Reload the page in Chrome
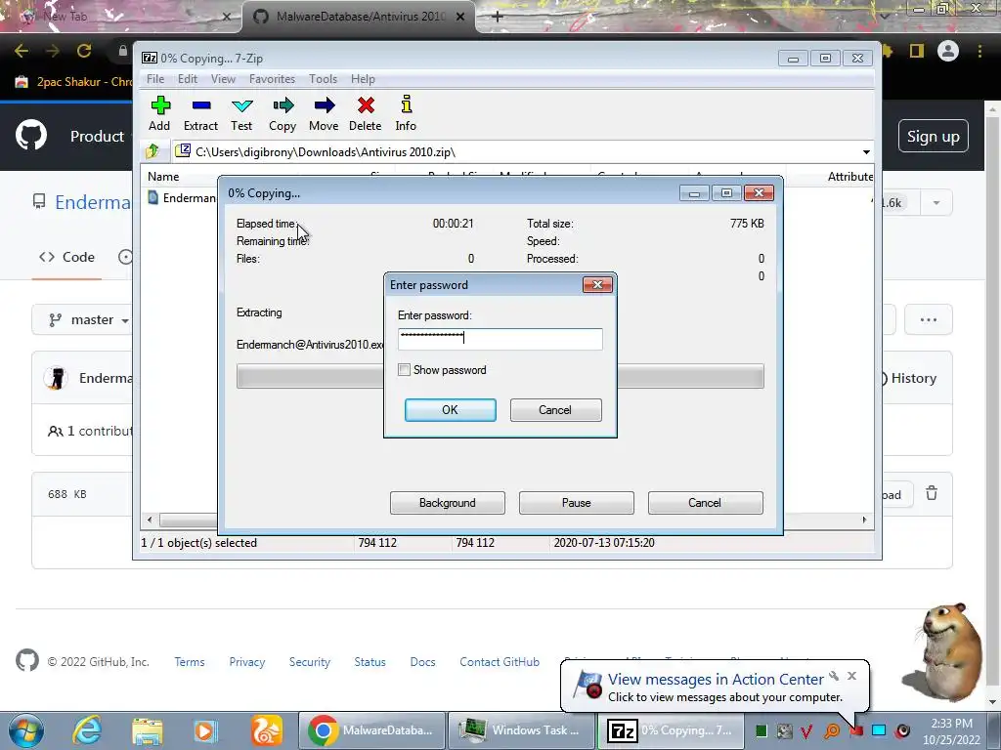 tap(84, 51)
